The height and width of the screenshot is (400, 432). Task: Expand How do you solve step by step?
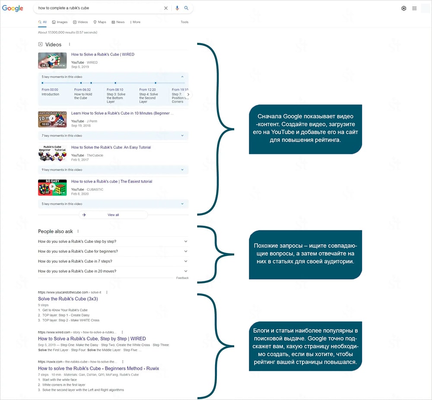[113, 241]
